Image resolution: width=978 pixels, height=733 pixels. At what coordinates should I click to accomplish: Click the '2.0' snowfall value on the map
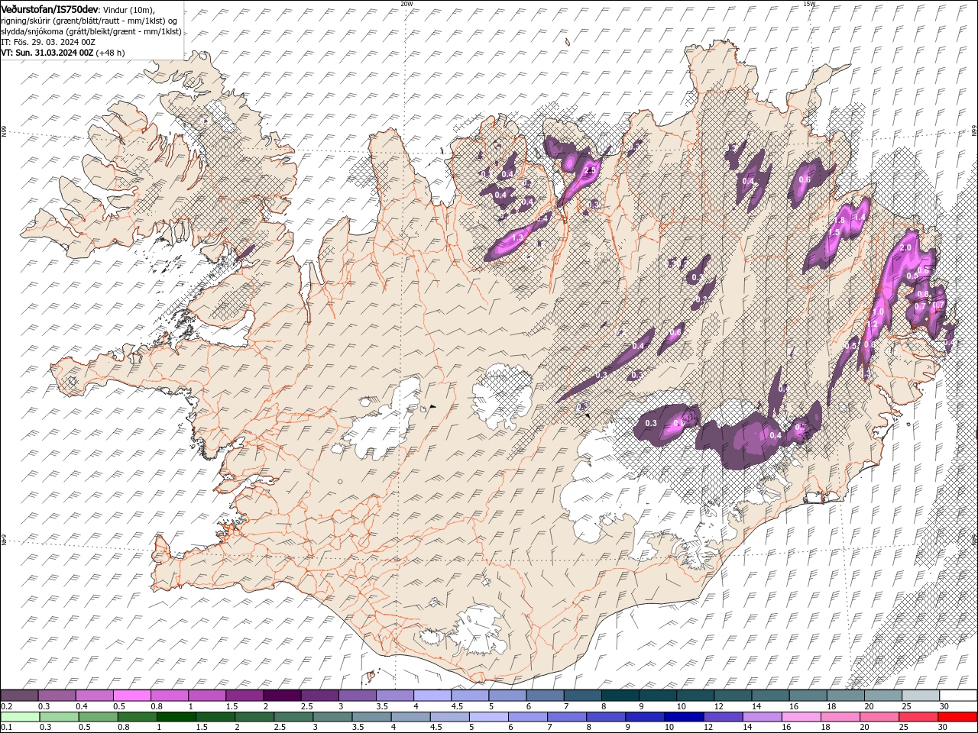point(906,248)
